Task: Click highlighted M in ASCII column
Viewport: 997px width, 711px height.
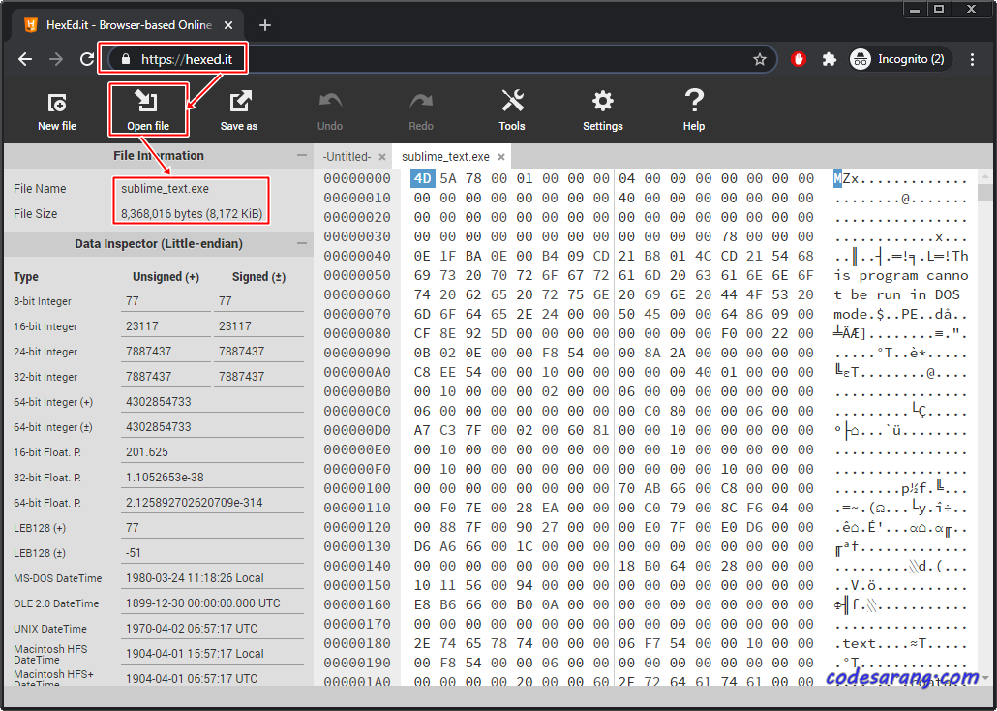Action: 837,179
